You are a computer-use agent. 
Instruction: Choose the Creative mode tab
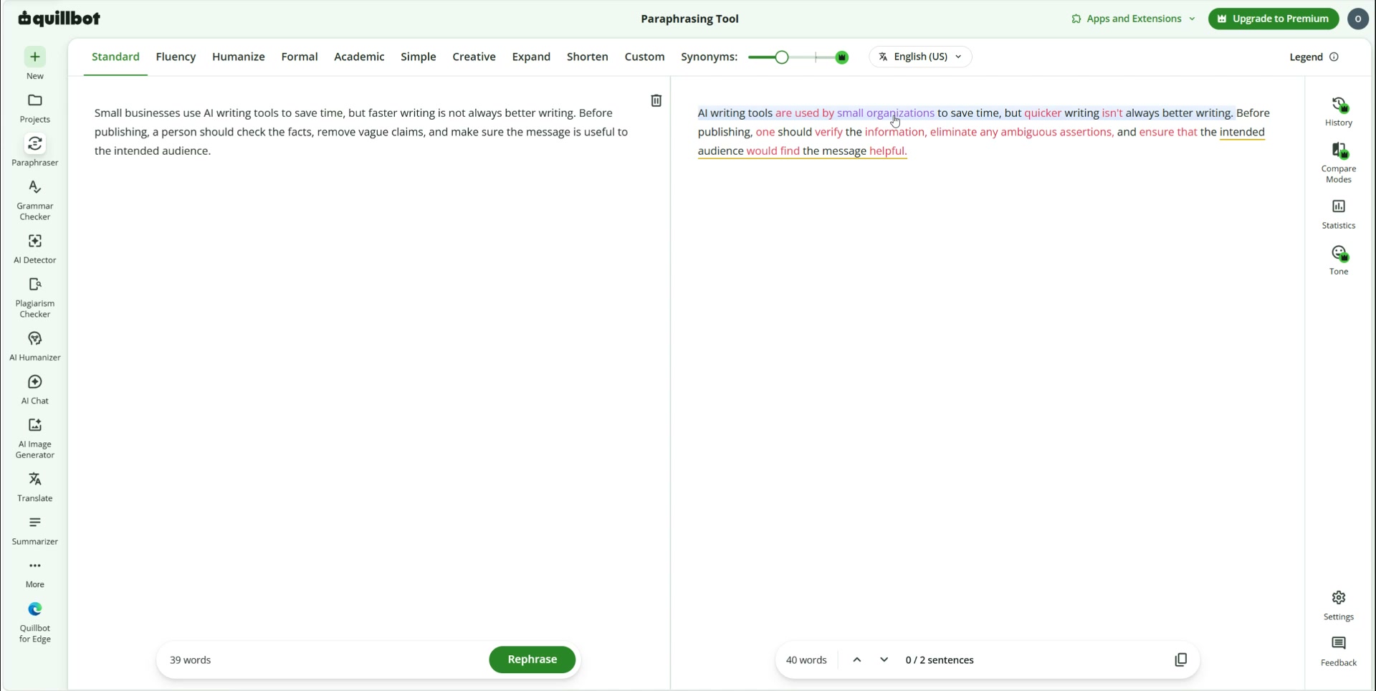click(x=474, y=57)
